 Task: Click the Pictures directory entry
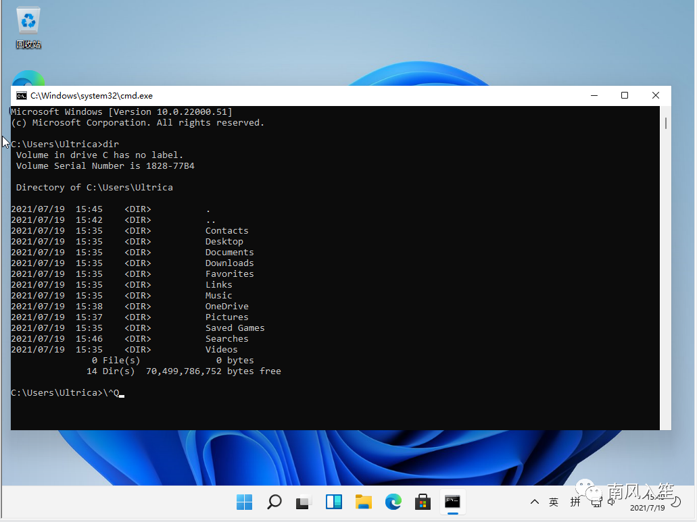point(226,317)
